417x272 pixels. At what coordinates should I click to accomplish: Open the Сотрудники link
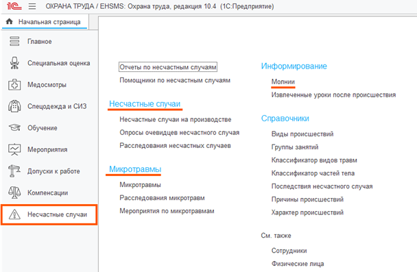[x=289, y=251]
